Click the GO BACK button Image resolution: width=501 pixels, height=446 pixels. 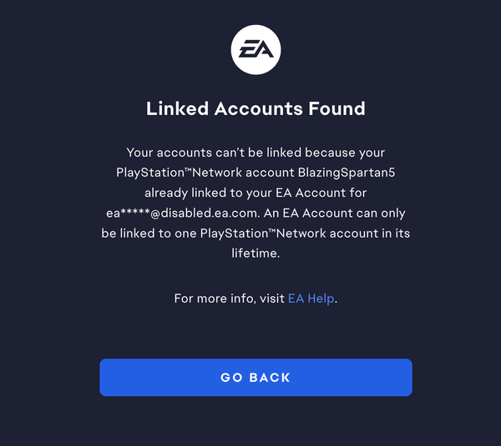pyautogui.click(x=256, y=378)
